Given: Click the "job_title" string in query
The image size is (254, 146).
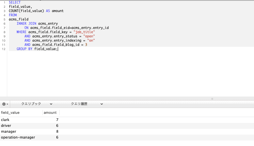Looking at the screenshot, I should point(84,32).
